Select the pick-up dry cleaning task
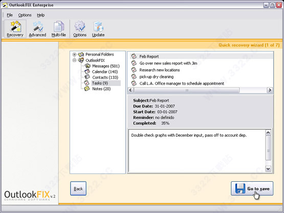This screenshot has width=284, height=213. (156, 77)
